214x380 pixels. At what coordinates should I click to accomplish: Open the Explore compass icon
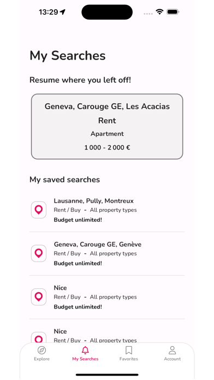[x=41, y=350]
